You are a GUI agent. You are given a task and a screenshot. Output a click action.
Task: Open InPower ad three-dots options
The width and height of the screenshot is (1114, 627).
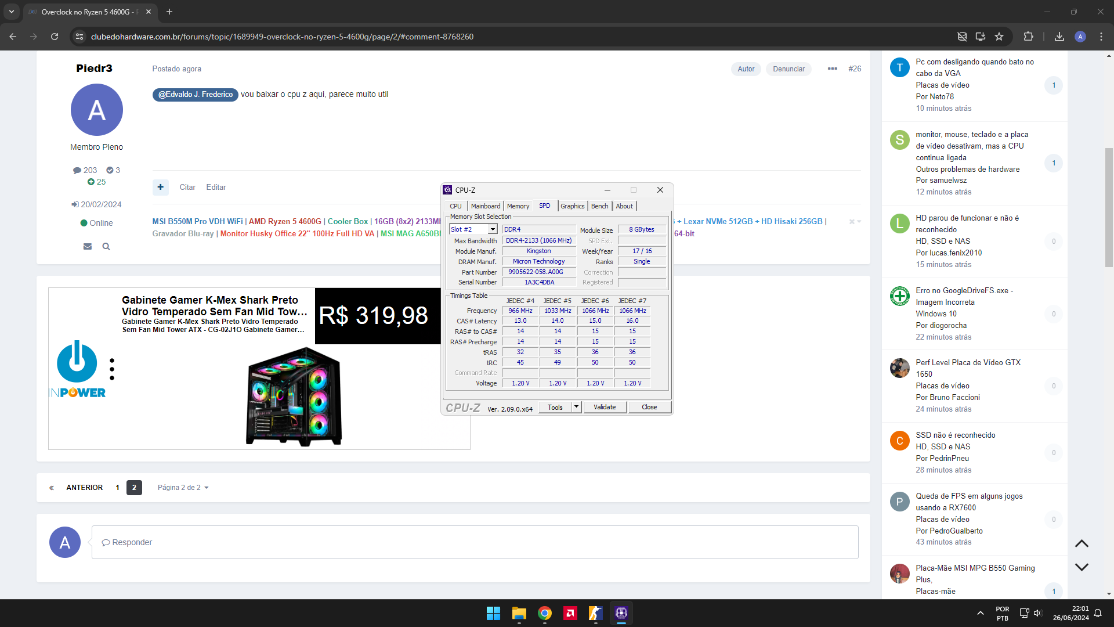[x=112, y=369]
